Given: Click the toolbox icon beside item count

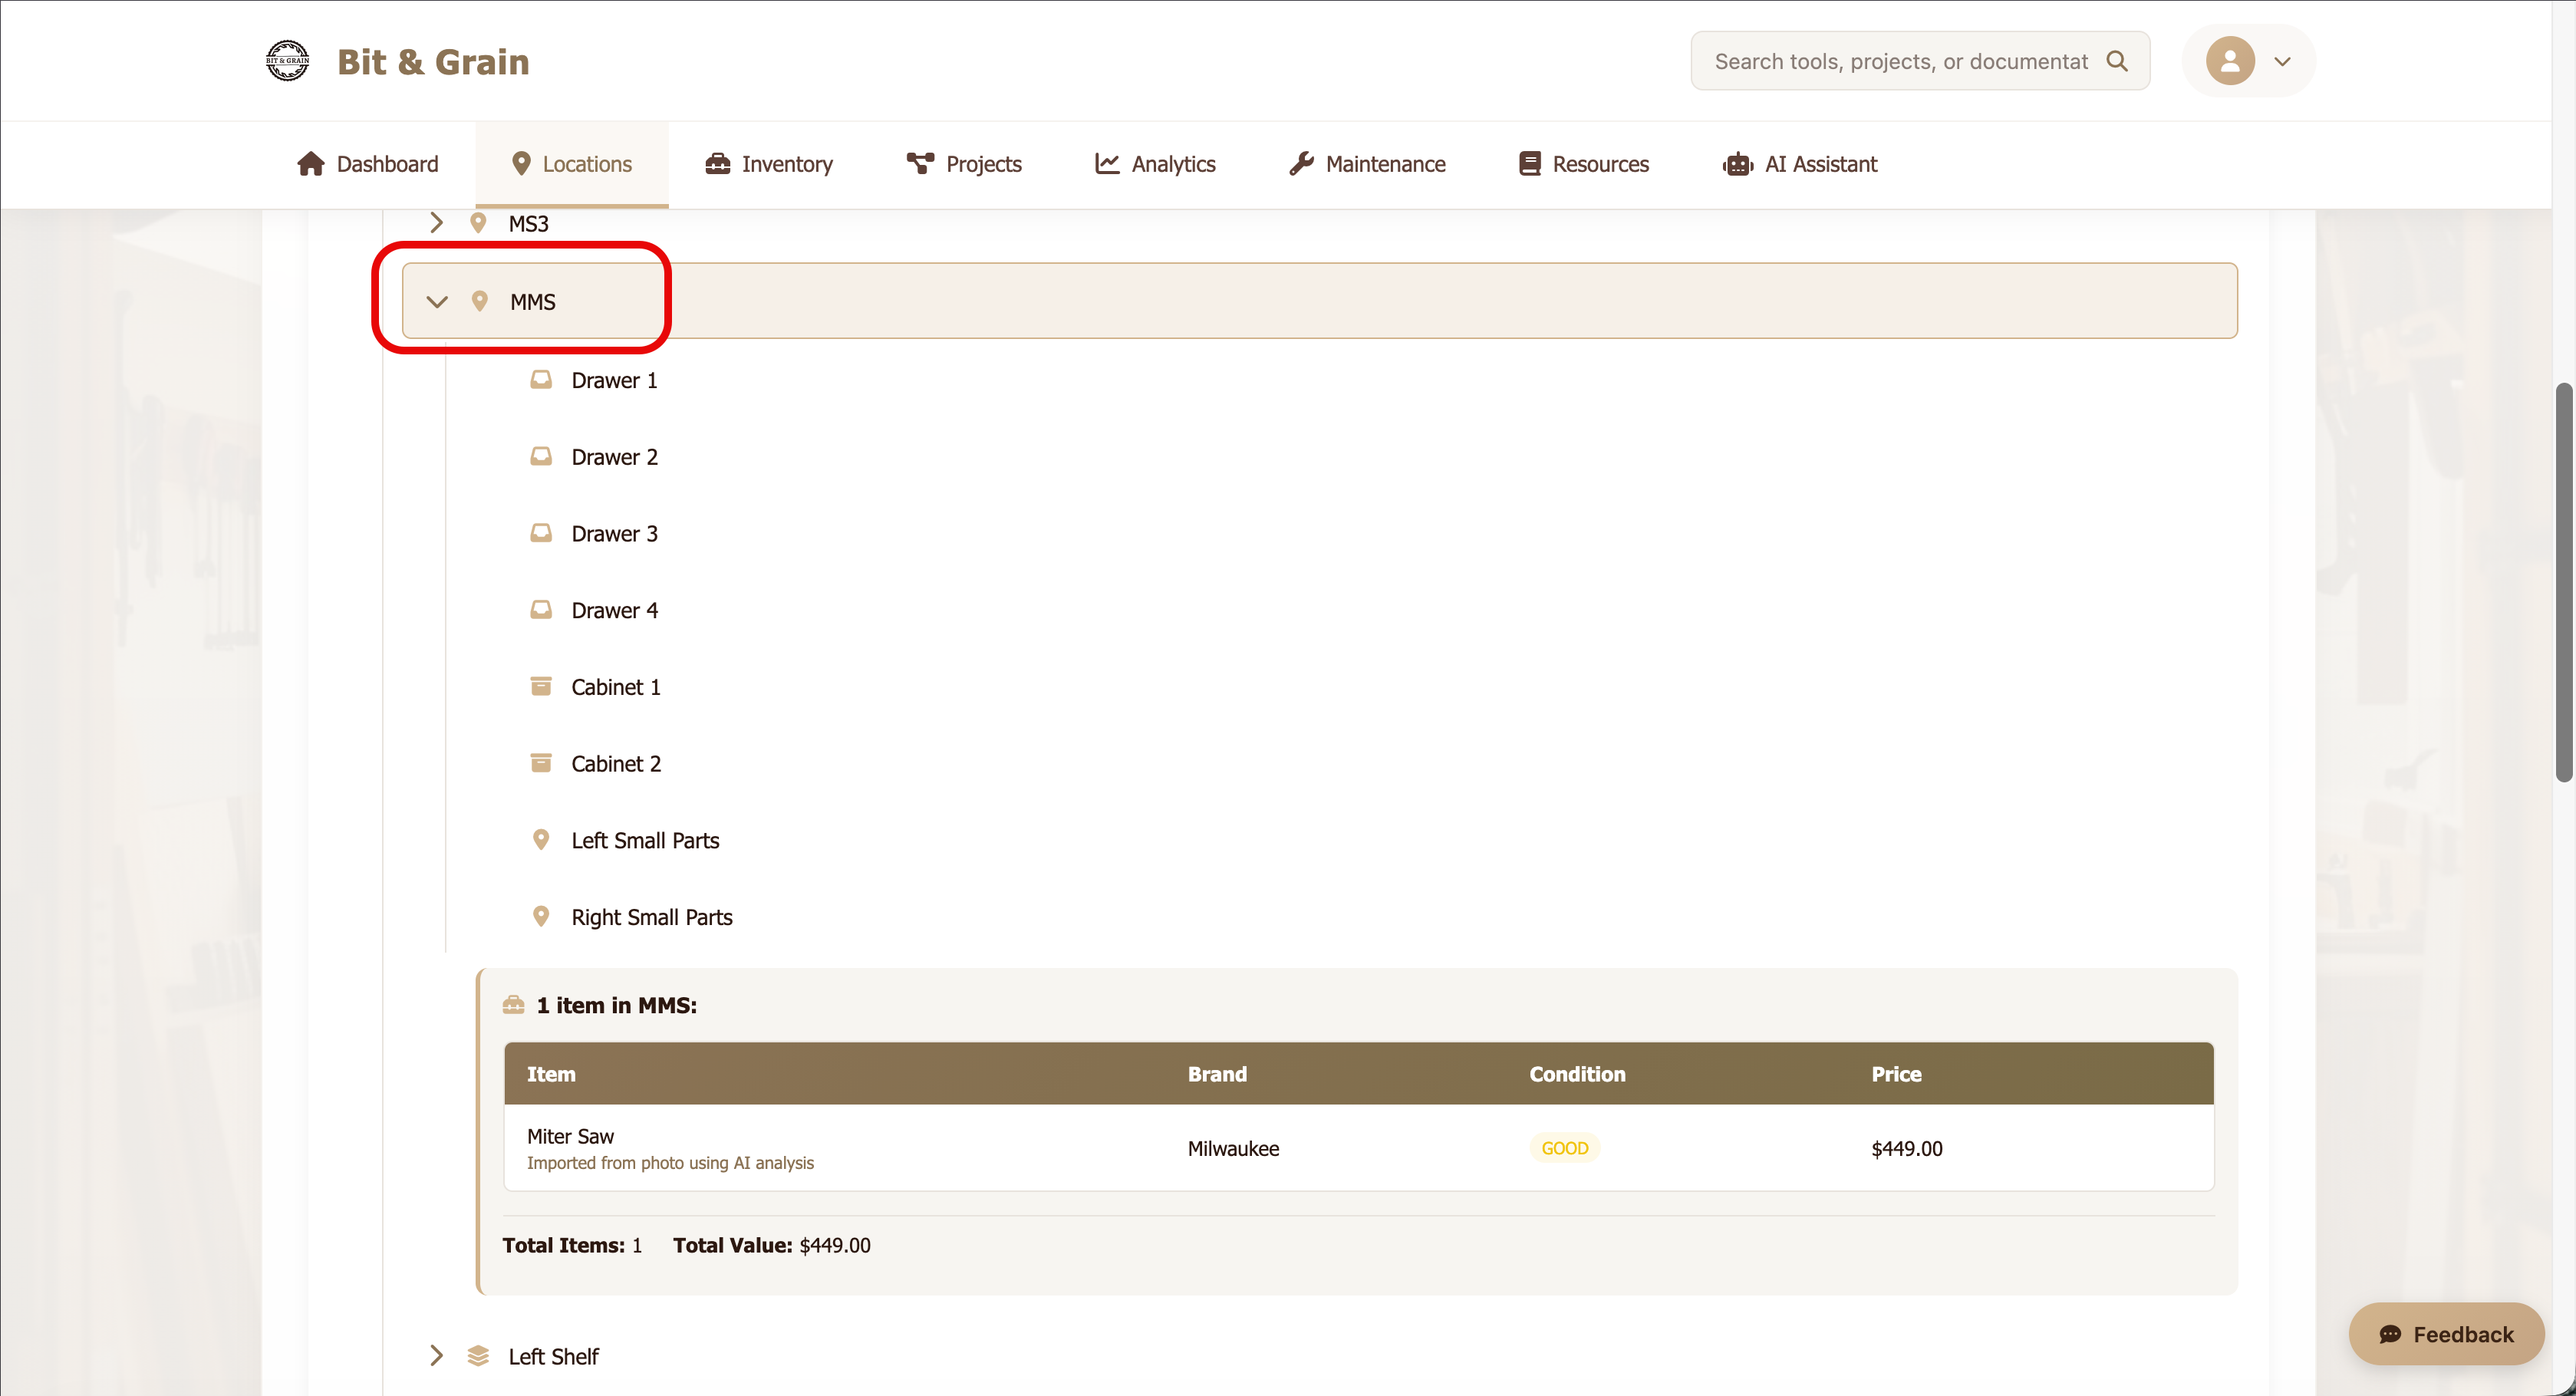Looking at the screenshot, I should point(513,1005).
